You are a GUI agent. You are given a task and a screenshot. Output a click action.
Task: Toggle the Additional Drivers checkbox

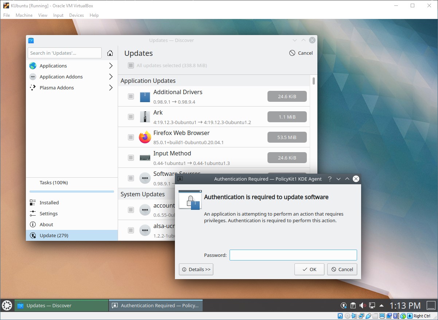[x=130, y=96]
